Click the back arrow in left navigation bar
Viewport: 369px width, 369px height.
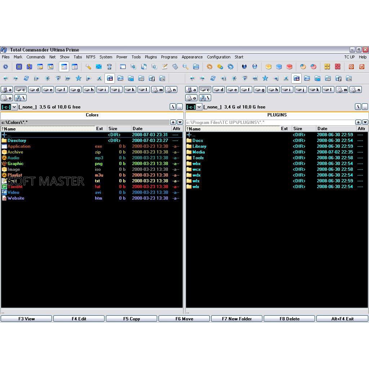[5, 78]
